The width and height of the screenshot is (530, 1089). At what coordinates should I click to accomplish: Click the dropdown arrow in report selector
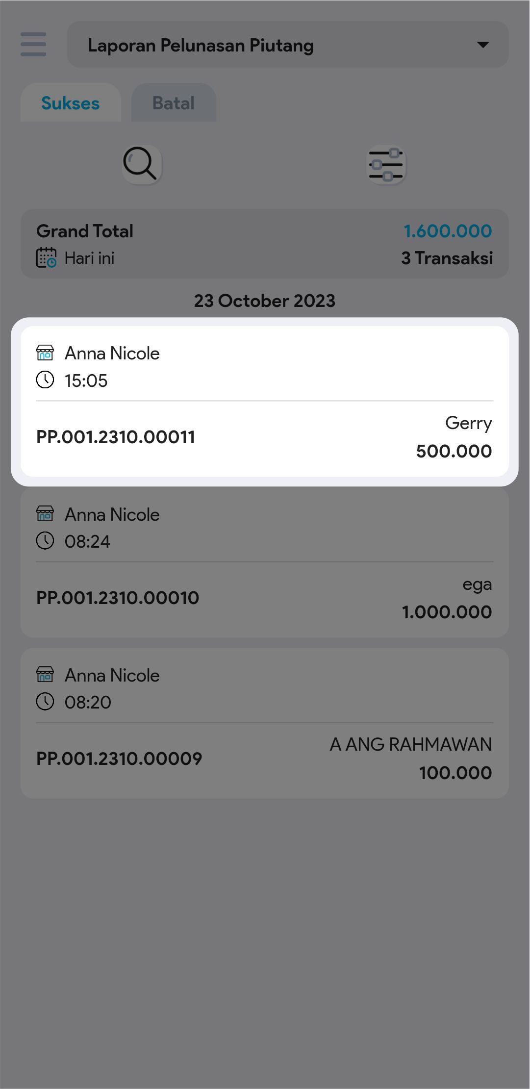click(x=483, y=45)
